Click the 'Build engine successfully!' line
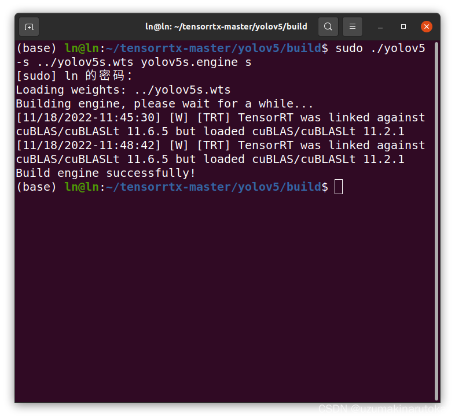The image size is (455, 419). click(x=105, y=173)
